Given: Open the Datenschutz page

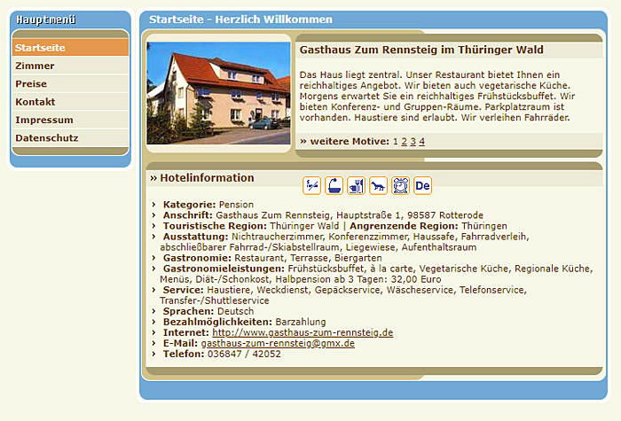Looking at the screenshot, I should coord(70,138).
